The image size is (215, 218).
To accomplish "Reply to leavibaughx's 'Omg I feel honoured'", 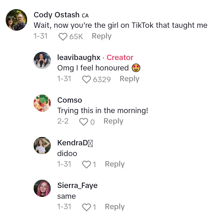I will [129, 79].
